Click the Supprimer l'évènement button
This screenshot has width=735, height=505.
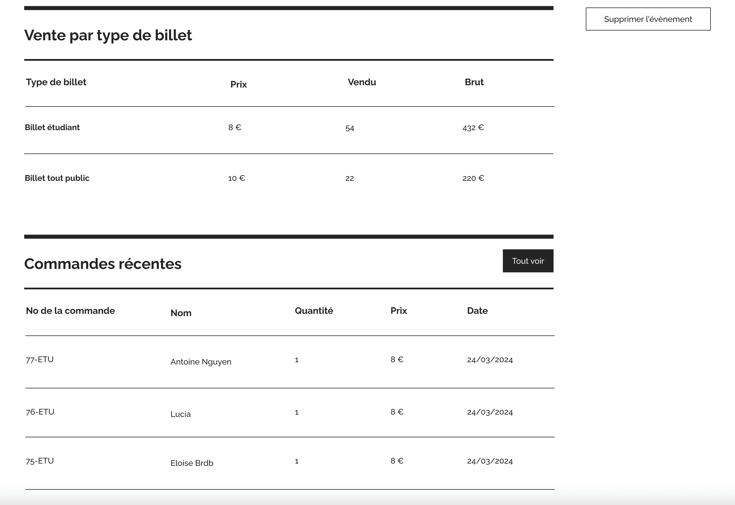click(x=648, y=19)
